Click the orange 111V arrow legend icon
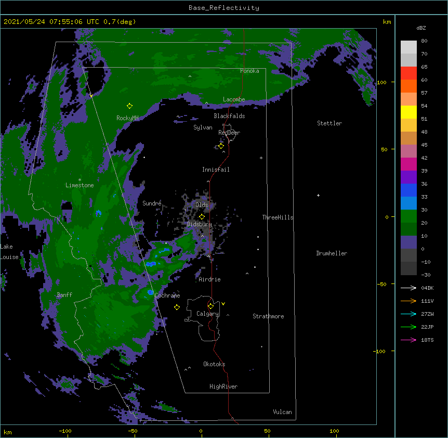The image size is (448, 438). [409, 301]
